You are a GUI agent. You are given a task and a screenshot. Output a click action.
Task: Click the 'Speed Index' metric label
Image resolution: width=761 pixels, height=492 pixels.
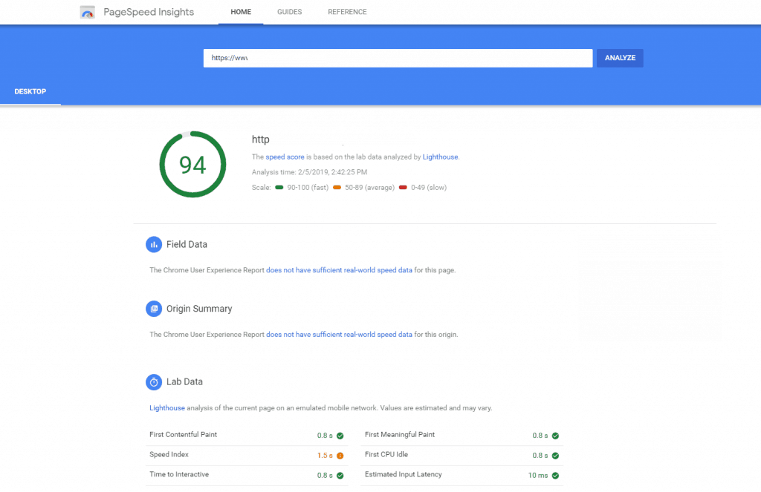tap(169, 455)
